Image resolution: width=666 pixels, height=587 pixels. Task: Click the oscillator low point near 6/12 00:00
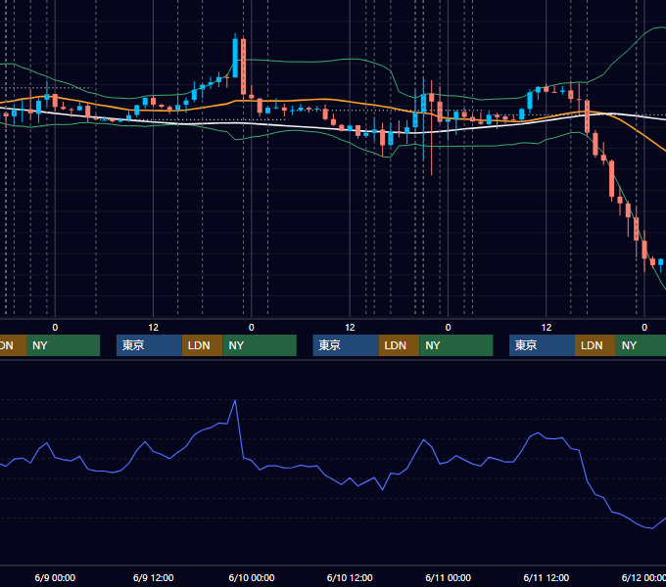pyautogui.click(x=652, y=528)
